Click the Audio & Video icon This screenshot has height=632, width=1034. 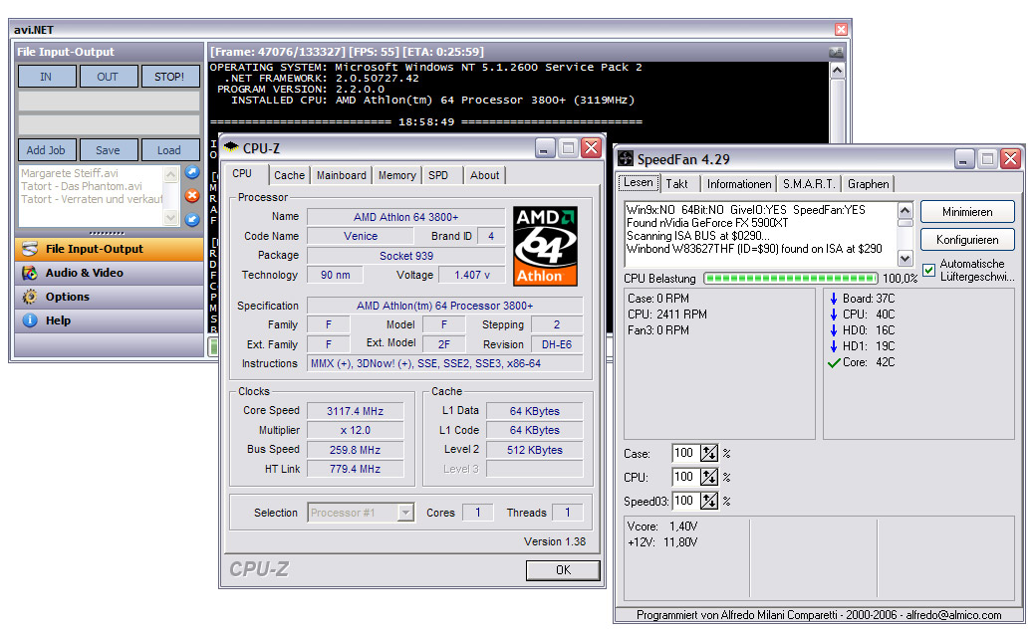click(30, 273)
